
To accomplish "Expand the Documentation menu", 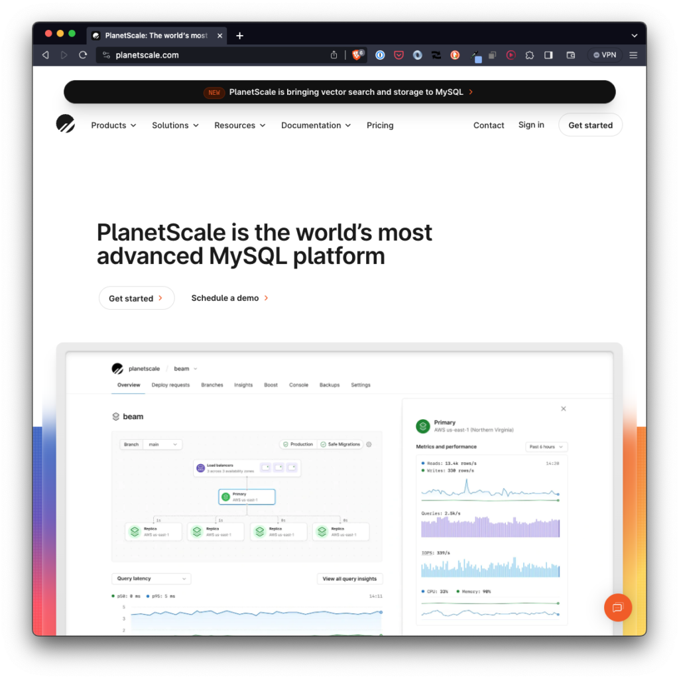I will pyautogui.click(x=316, y=125).
